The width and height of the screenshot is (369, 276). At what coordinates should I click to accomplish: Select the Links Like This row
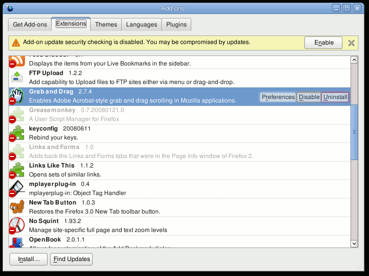click(180, 170)
